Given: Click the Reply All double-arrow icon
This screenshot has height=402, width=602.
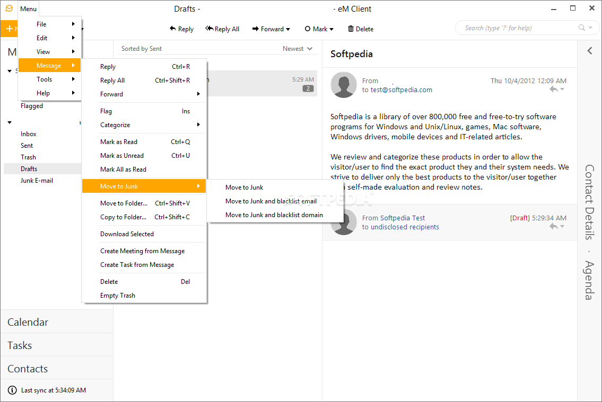Looking at the screenshot, I should click(x=209, y=29).
